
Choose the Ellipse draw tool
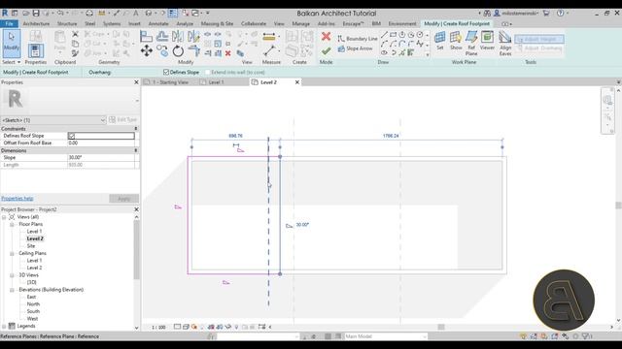point(384,52)
